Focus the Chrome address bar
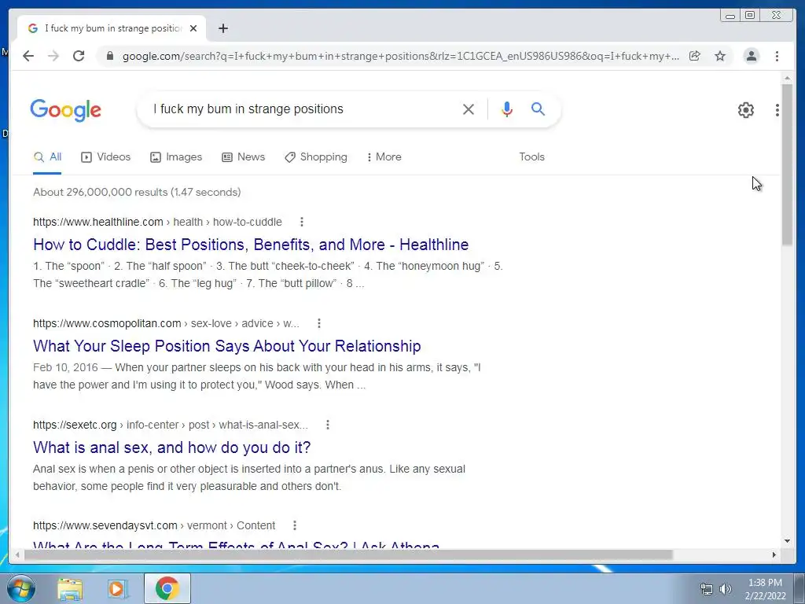This screenshot has height=604, width=805. 400,56
